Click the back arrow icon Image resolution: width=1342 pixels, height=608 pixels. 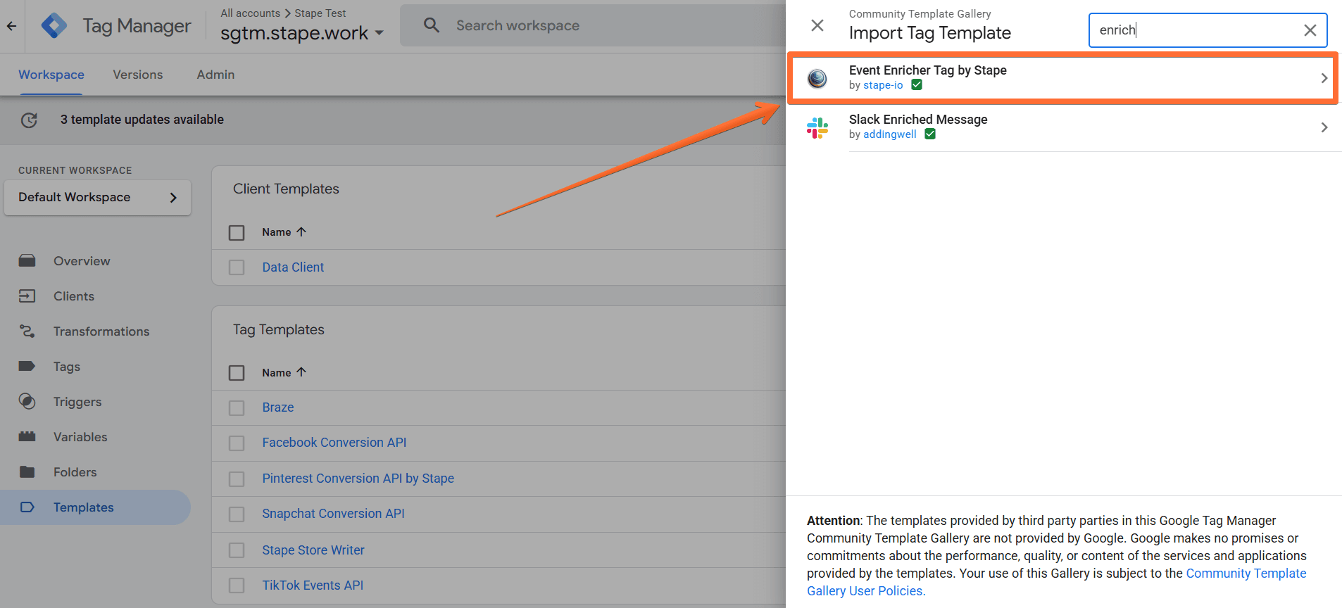(11, 26)
